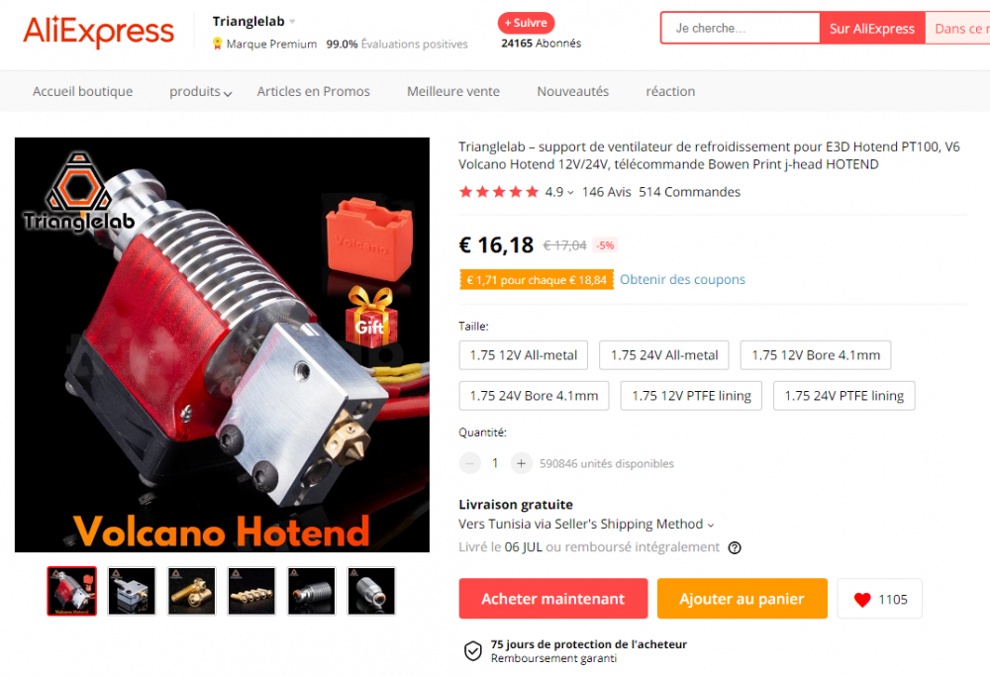Viewport: 990px width, 676px height.
Task: Click the five-star rating icons
Action: 499,192
